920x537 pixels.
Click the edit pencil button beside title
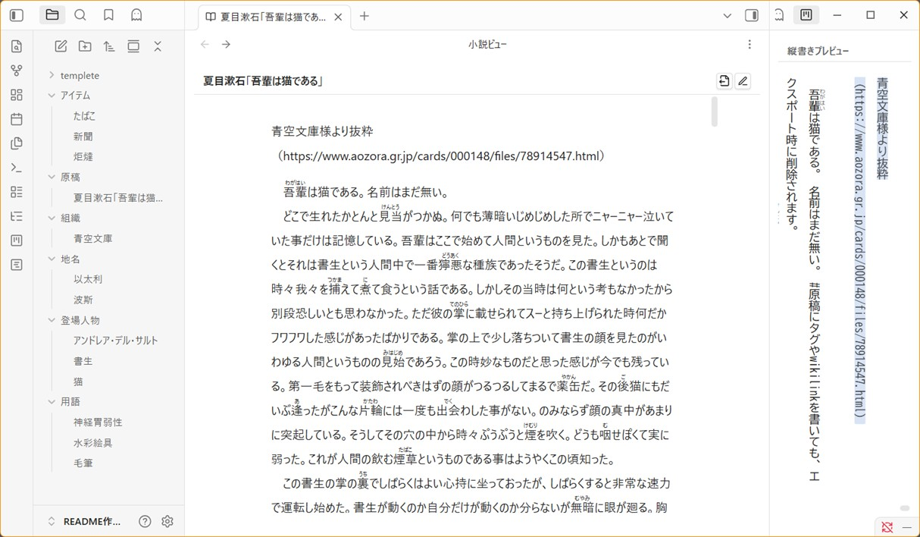coord(743,80)
